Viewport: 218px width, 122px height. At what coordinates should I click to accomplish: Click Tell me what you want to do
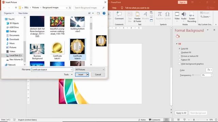pos(137,8)
